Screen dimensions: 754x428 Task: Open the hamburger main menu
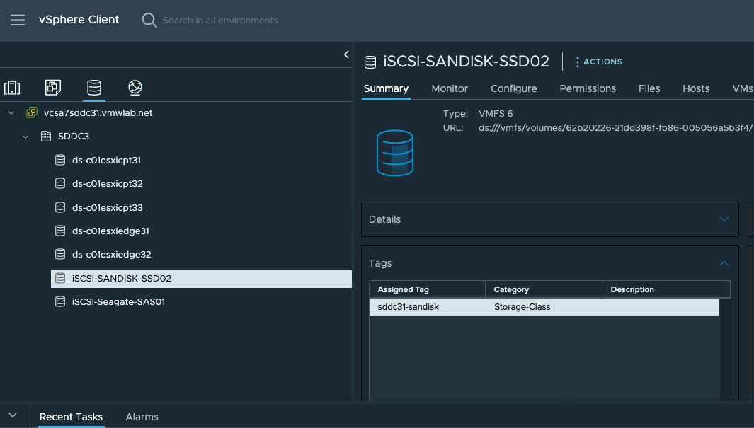pyautogui.click(x=18, y=20)
